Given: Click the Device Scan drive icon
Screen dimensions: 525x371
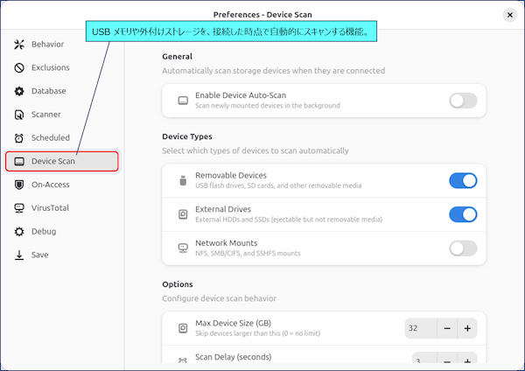Looking at the screenshot, I should 19,161.
